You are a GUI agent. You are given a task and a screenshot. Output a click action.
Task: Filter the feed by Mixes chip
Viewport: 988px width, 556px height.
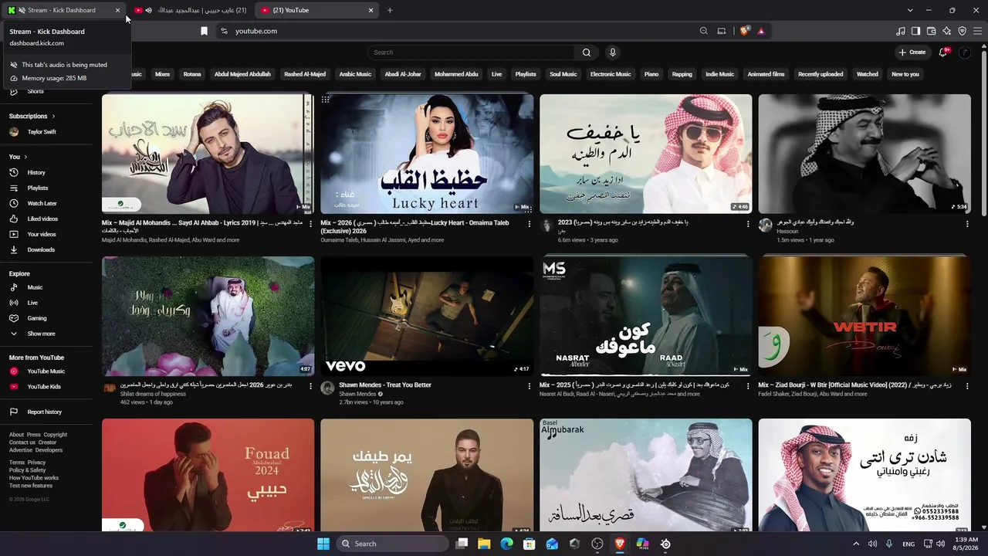[x=162, y=74]
